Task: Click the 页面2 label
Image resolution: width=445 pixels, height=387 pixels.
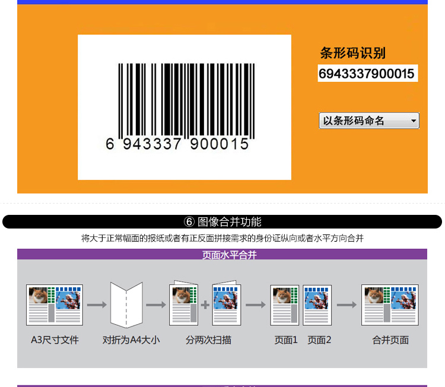Action: (x=319, y=340)
